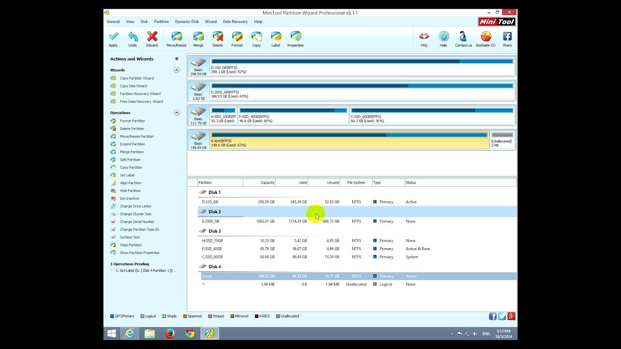Click the Google Plus icon at bottom right
The image size is (621, 349).
click(511, 316)
